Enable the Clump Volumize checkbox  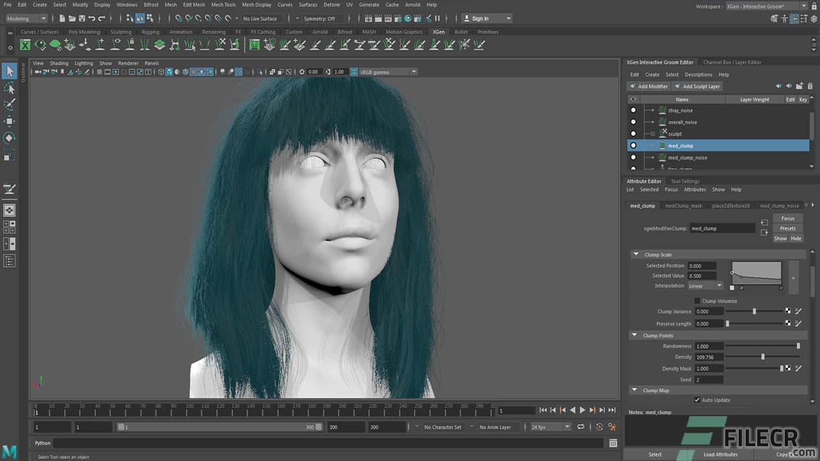pos(697,301)
